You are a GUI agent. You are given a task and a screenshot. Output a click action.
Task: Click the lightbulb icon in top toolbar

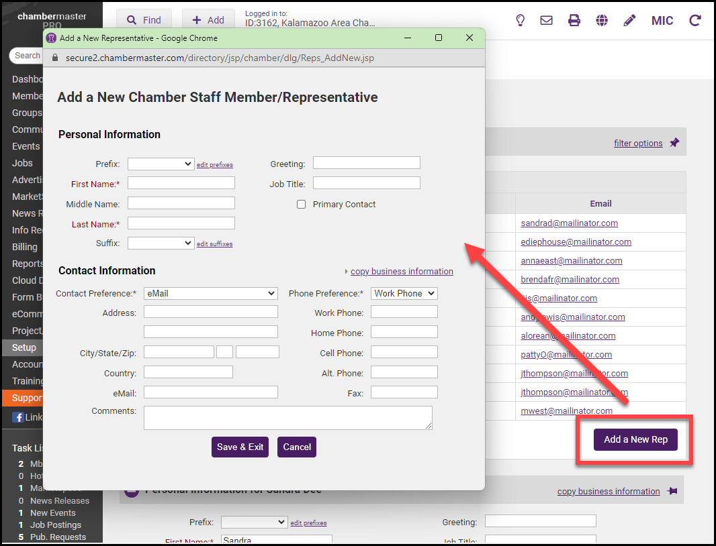[x=520, y=20]
